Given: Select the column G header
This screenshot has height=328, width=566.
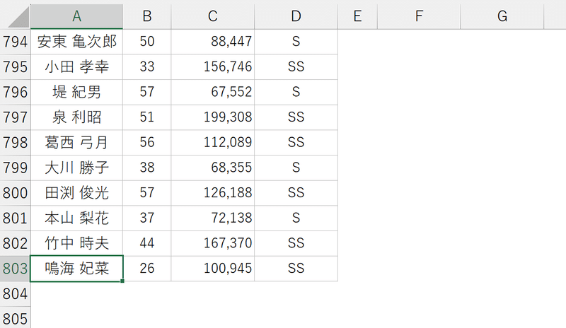Looking at the screenshot, I should click(502, 16).
